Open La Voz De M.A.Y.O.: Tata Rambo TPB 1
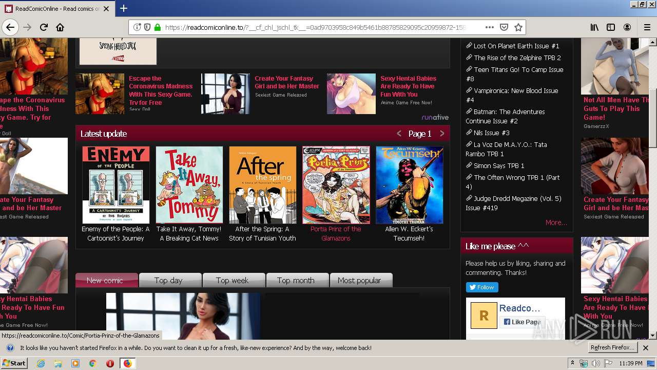This screenshot has width=657, height=370. point(507,149)
